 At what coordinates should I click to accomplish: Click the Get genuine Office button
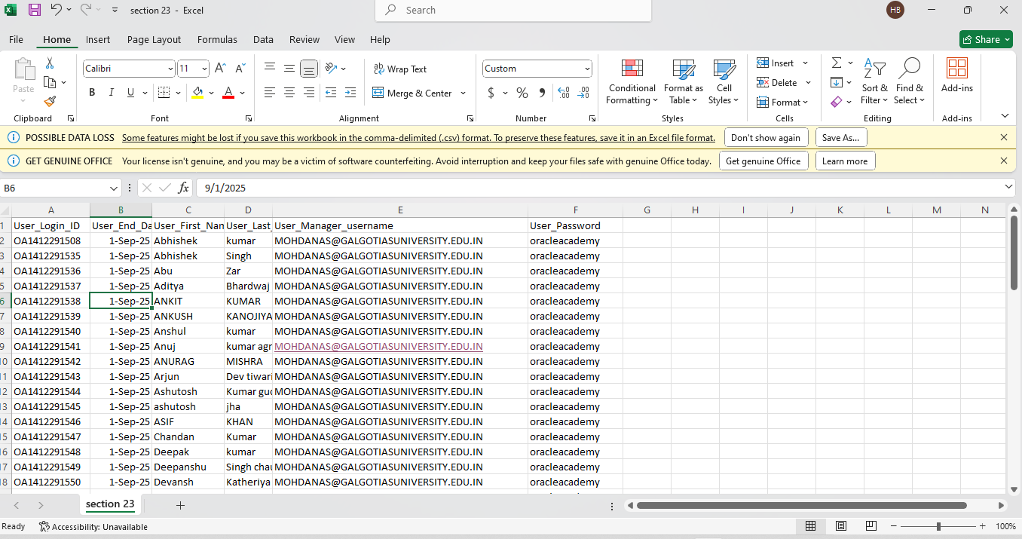763,161
